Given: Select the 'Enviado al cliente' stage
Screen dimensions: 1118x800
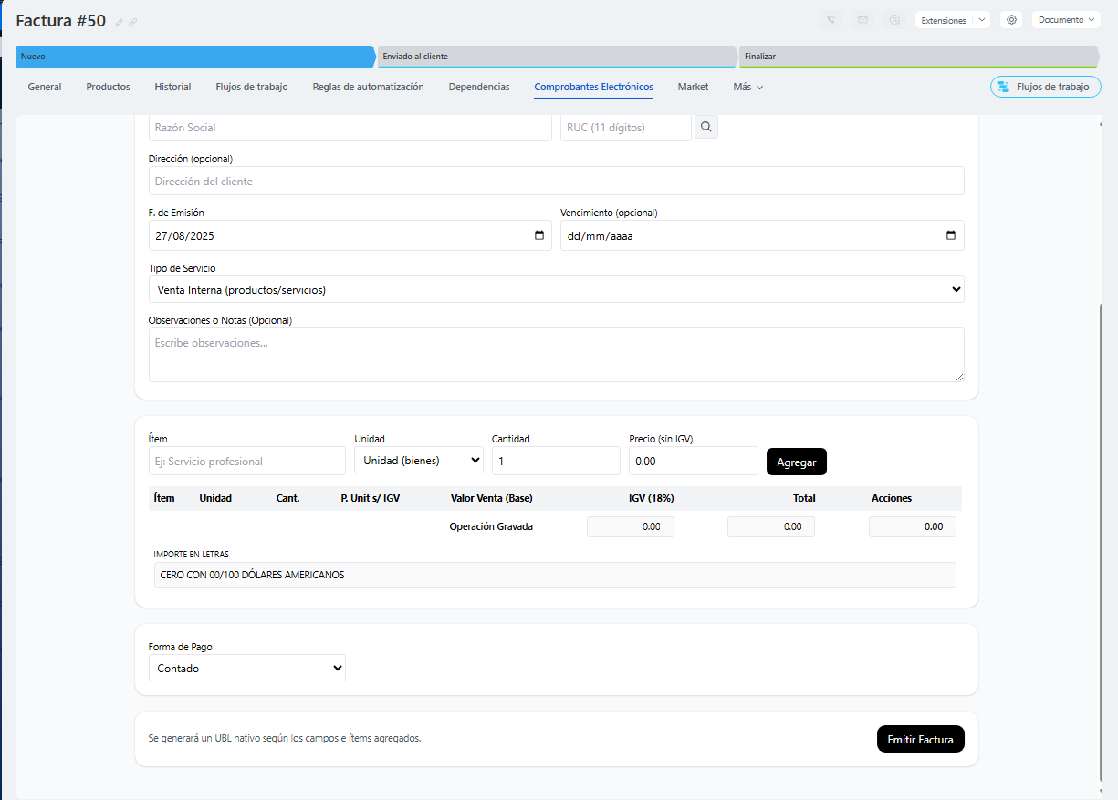Looking at the screenshot, I should (x=555, y=57).
